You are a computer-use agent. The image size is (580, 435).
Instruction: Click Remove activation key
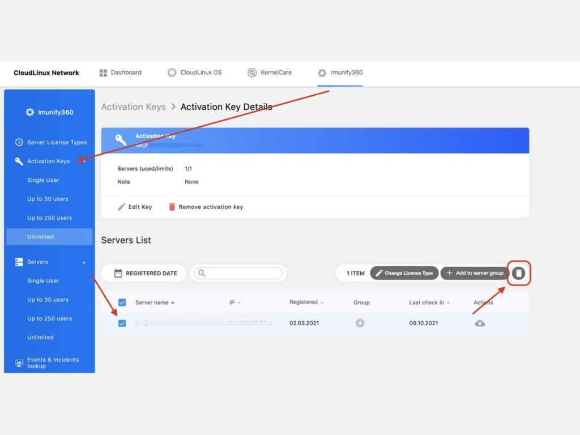tap(206, 207)
